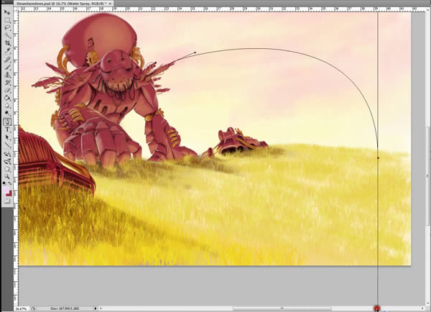The height and width of the screenshot is (312, 431).
Task: Click the horizontal scrollbar thumb
Action: click(282, 308)
